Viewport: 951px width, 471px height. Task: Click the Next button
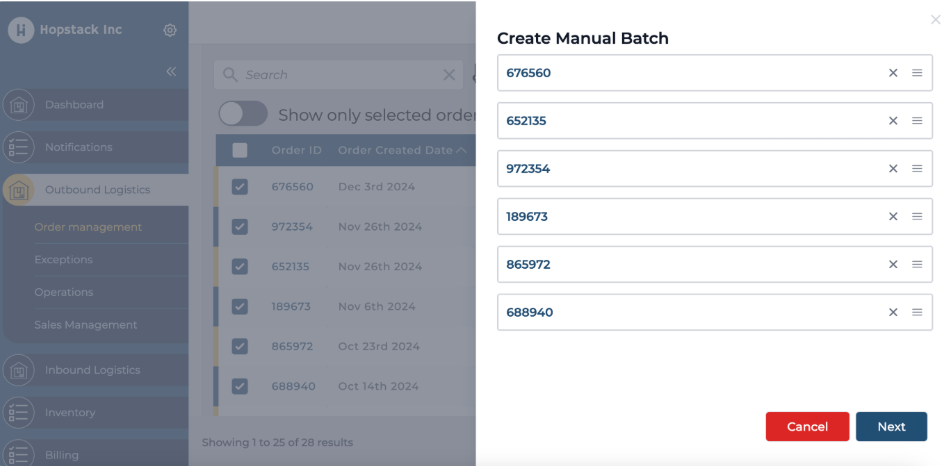point(891,427)
